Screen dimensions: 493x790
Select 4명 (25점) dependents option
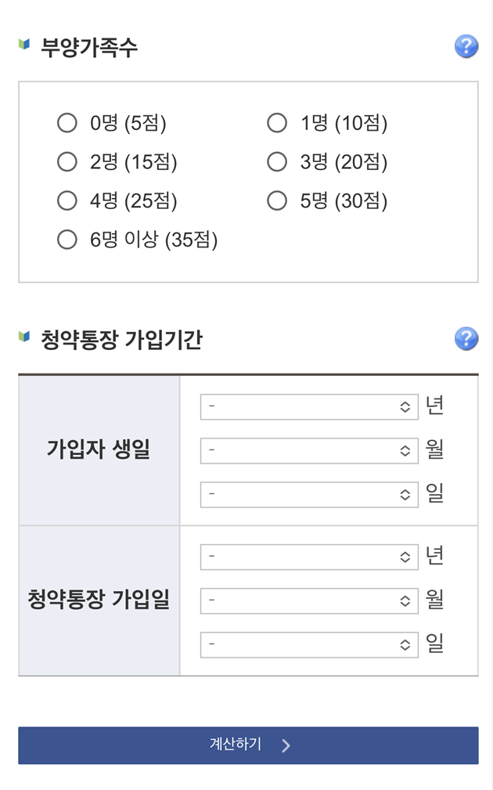pos(67,200)
